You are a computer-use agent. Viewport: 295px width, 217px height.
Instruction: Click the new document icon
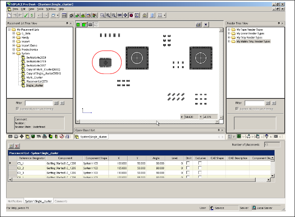pos(10,15)
